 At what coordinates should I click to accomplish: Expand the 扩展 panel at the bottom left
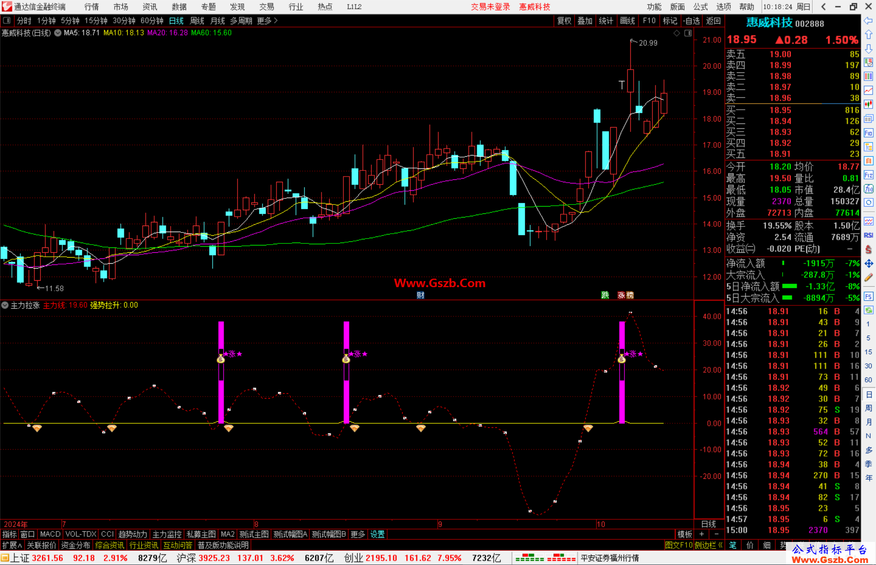click(12, 545)
